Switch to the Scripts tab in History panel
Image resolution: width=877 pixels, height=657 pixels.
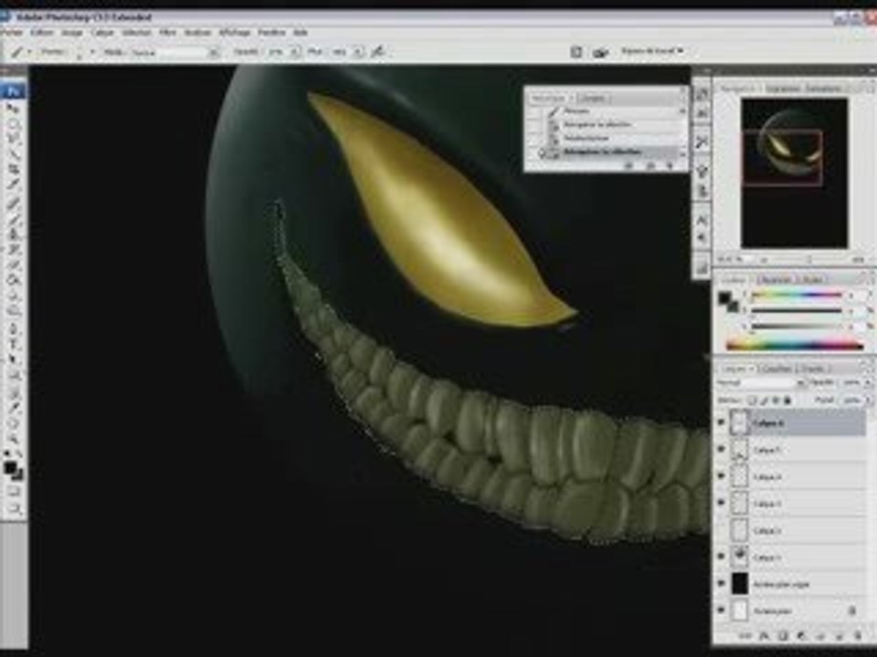point(592,99)
